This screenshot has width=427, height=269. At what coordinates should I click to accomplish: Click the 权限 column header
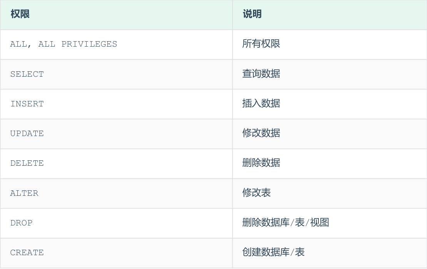pos(20,14)
